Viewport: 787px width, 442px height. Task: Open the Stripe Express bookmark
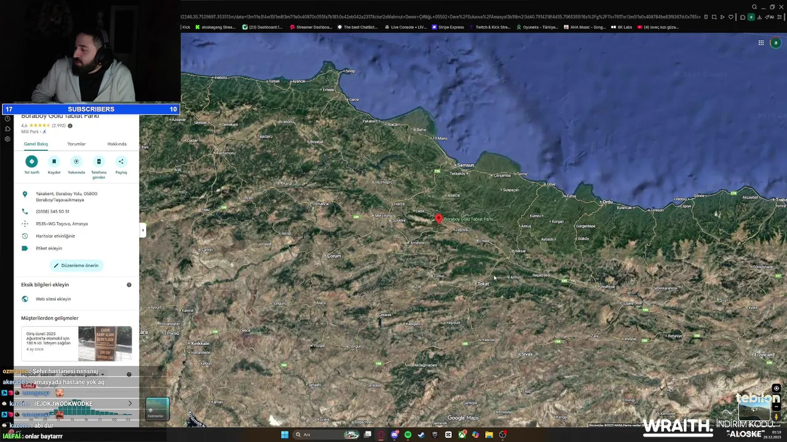[448, 27]
